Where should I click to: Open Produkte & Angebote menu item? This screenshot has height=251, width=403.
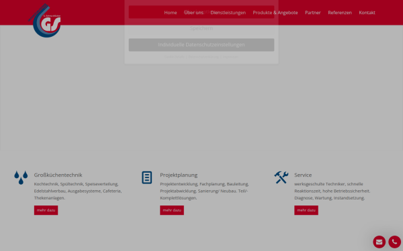(275, 13)
